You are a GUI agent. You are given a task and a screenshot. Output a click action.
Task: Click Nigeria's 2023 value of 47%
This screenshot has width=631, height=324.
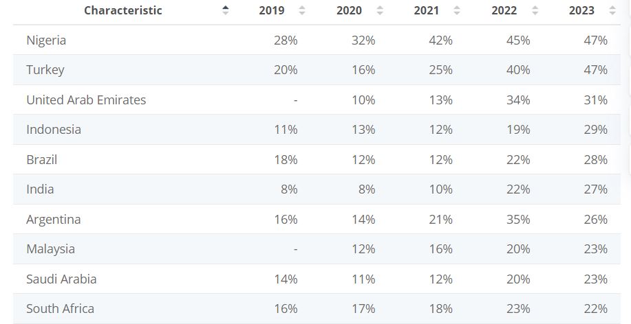[x=596, y=40]
